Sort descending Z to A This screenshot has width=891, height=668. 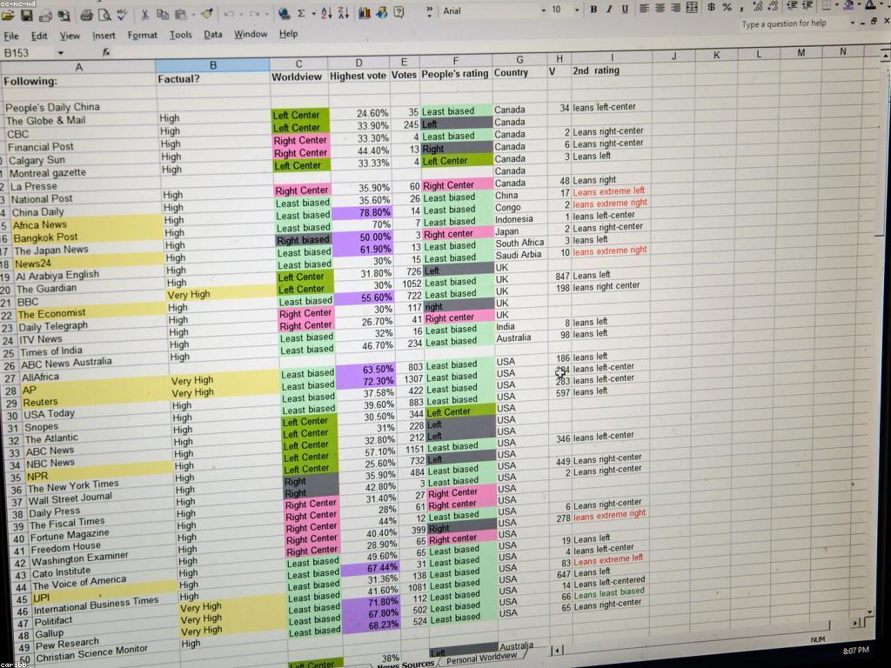pyautogui.click(x=343, y=12)
